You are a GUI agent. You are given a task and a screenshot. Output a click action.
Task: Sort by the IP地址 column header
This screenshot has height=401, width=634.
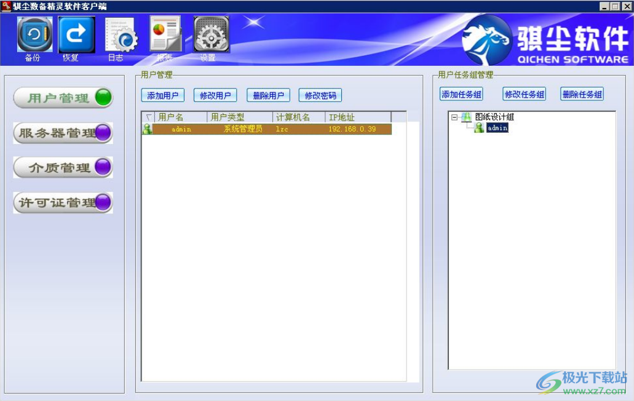coord(357,117)
